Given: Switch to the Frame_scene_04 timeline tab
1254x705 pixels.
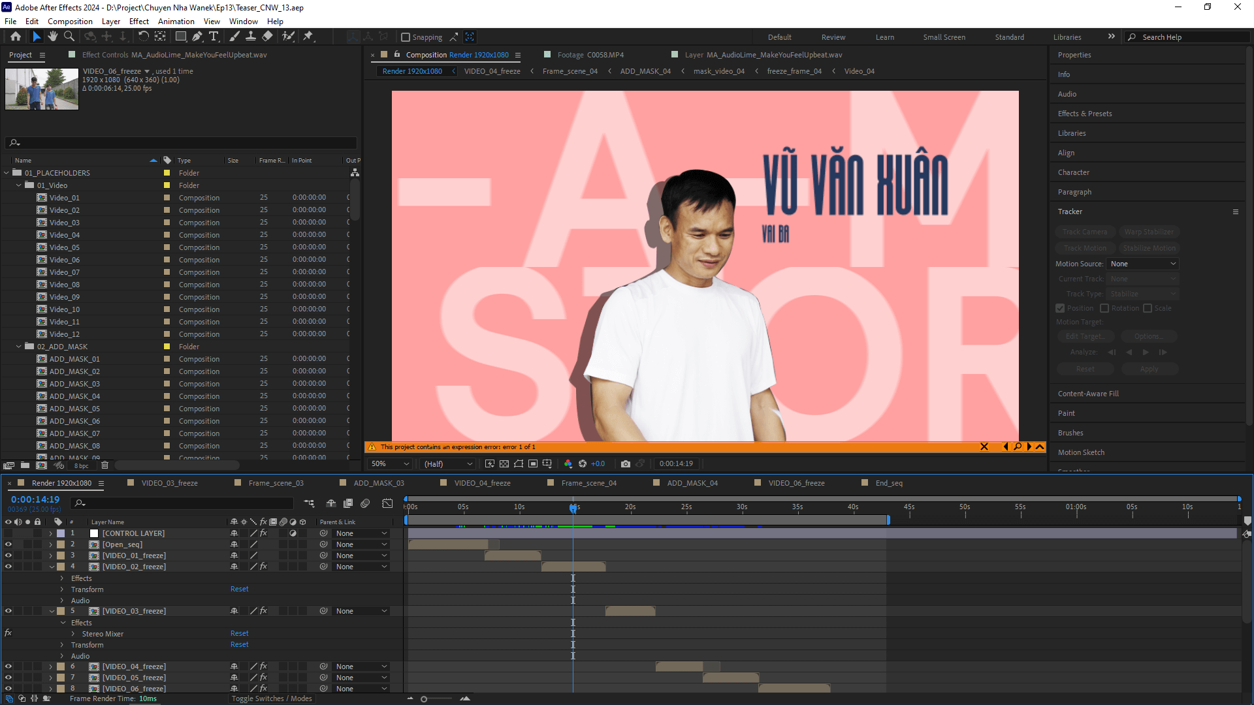Looking at the screenshot, I should coord(588,483).
